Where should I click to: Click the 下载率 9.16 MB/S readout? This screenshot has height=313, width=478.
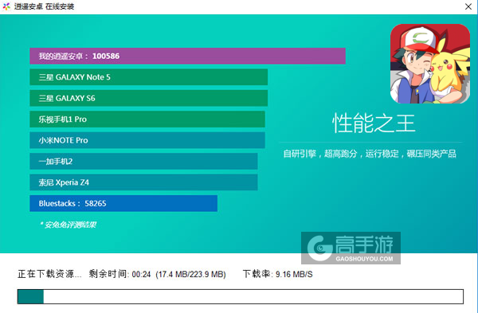click(278, 274)
